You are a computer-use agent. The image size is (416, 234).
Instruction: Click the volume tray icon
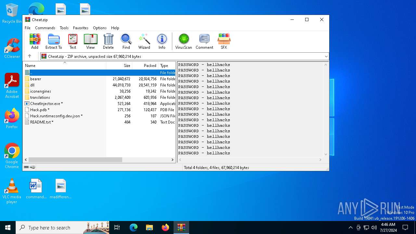coord(374,227)
